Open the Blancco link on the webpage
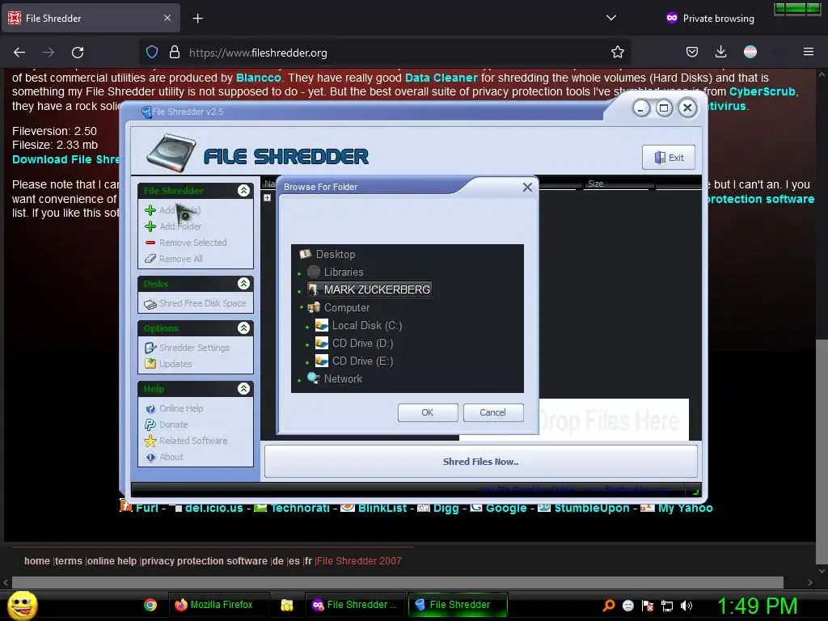Screen dimensions: 828x621 [258, 78]
